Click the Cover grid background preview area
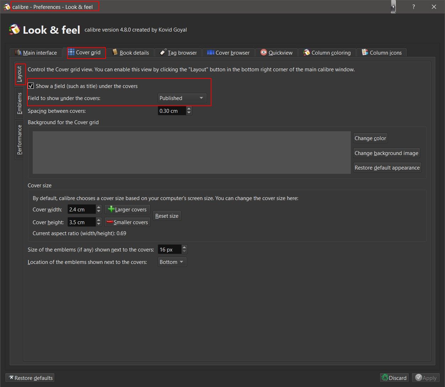Image resolution: width=445 pixels, height=387 pixels. click(x=192, y=153)
